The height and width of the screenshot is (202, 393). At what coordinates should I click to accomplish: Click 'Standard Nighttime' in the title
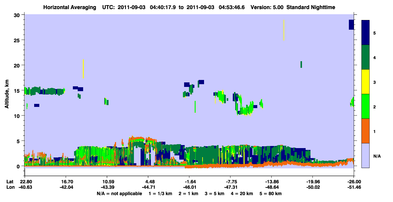pos(310,7)
